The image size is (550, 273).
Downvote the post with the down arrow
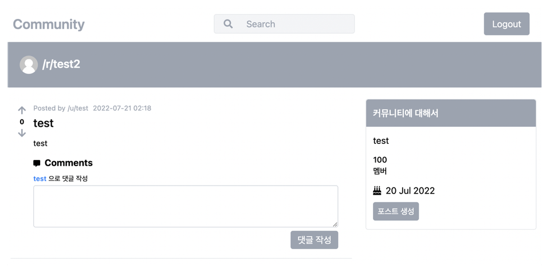22,133
